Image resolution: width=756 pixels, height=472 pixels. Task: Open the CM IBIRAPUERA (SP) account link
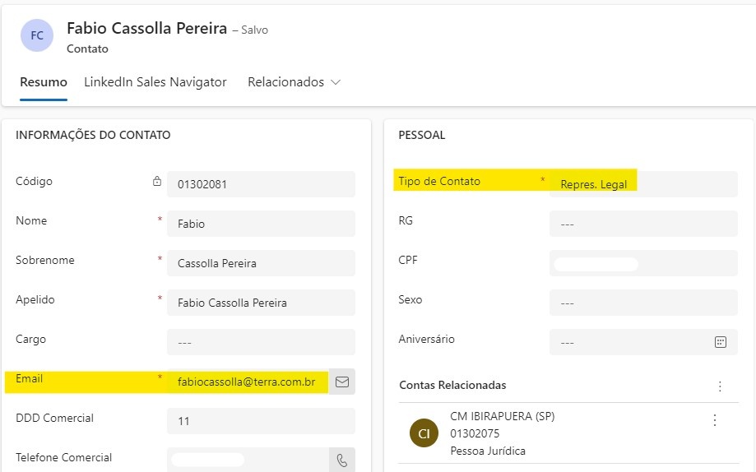click(x=502, y=416)
